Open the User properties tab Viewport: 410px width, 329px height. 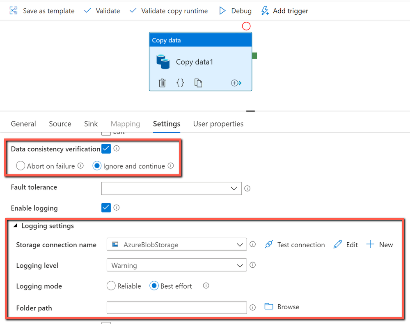[218, 124]
